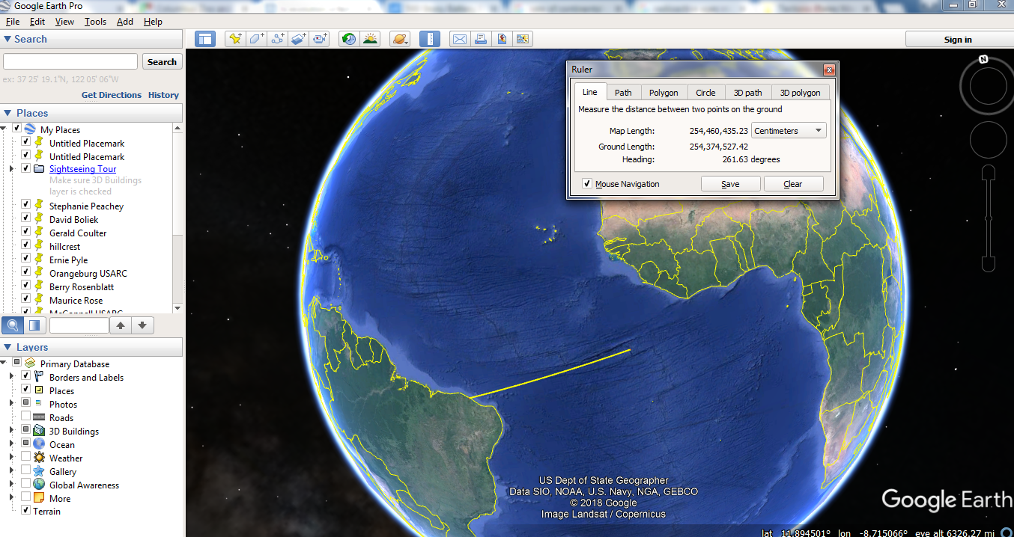Click the Add Placemark pushpin icon
Image resolution: width=1014 pixels, height=537 pixels.
[235, 39]
